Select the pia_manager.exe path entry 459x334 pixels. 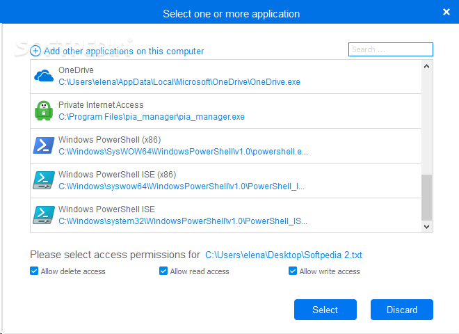[151, 117]
